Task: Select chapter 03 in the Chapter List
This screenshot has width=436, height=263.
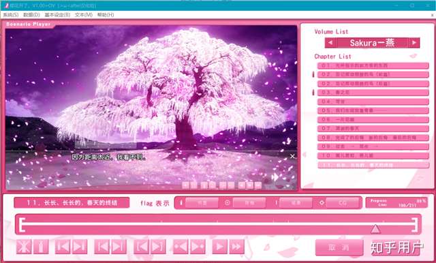Action: (373, 92)
